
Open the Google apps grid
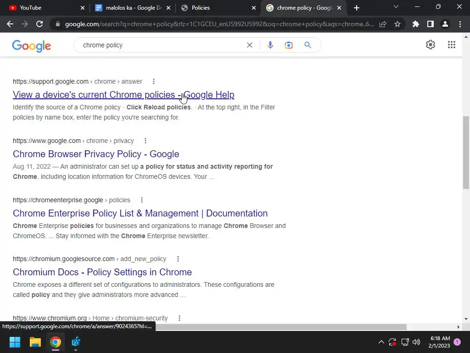[452, 45]
